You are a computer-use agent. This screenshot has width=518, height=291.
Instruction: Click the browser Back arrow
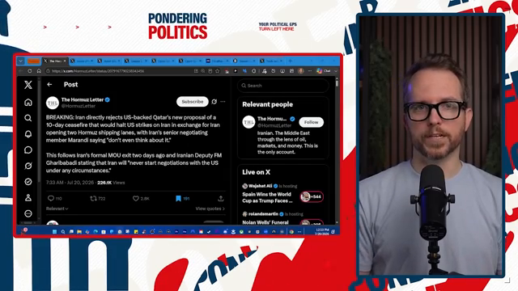tap(20, 71)
